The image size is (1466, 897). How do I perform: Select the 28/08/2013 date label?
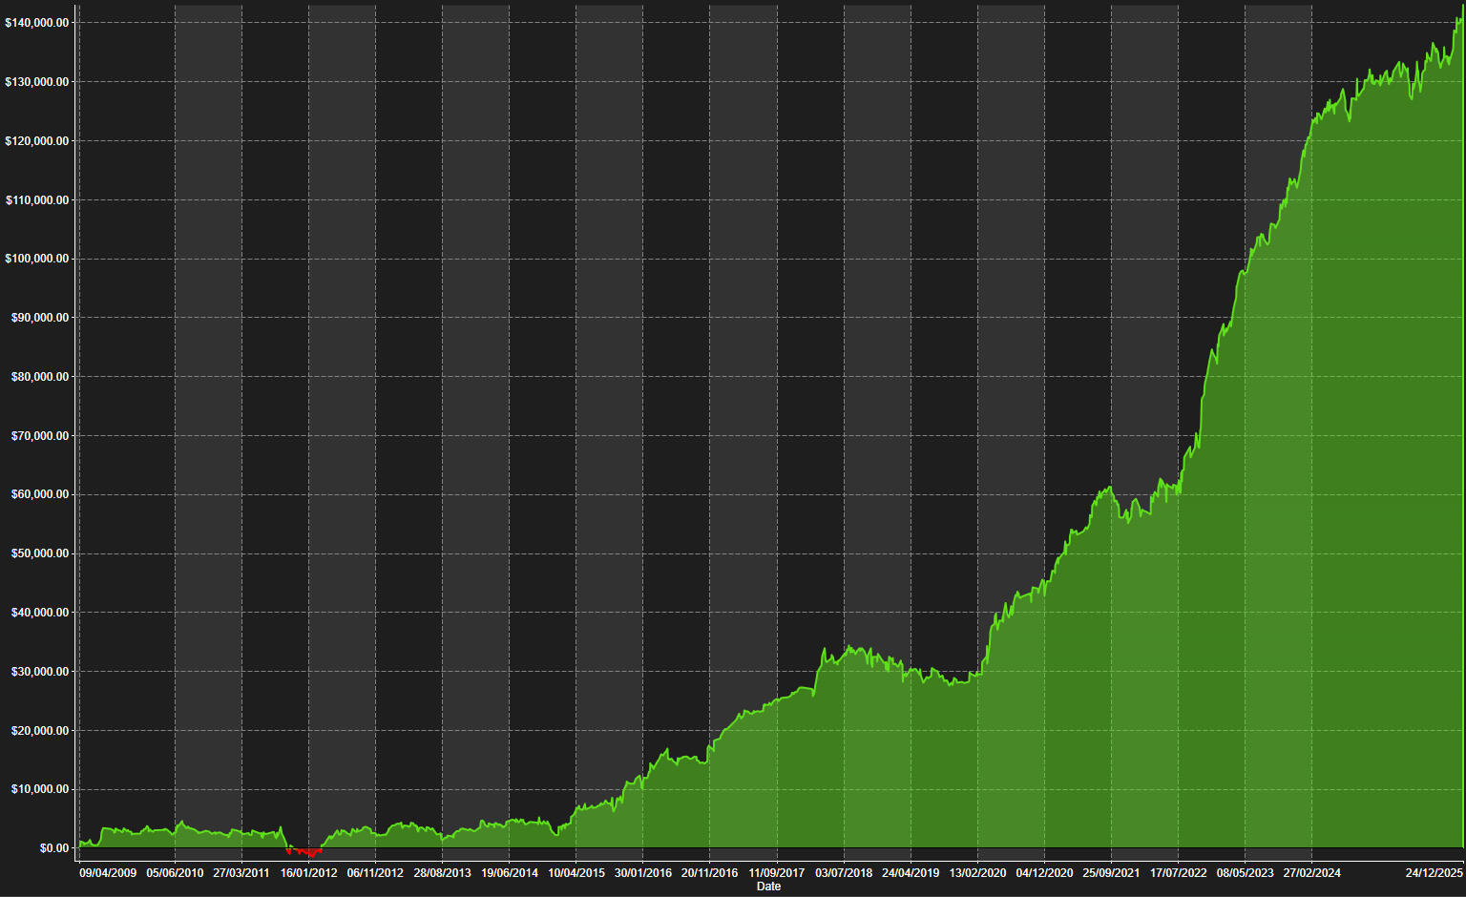[x=442, y=873]
